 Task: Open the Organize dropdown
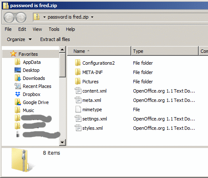[x=19, y=39]
